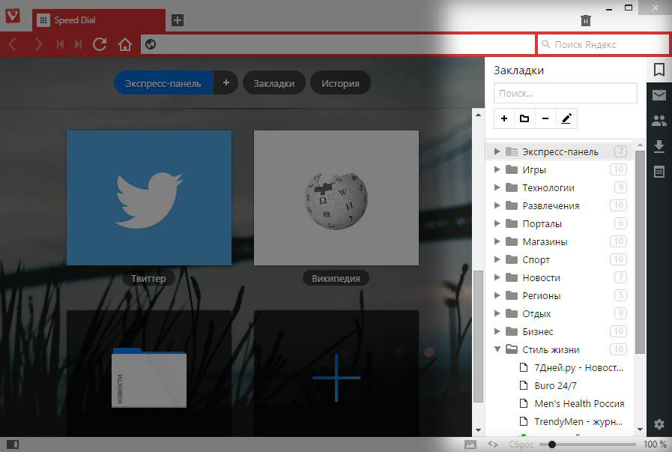
Task: Go to the home page
Action: (x=125, y=44)
